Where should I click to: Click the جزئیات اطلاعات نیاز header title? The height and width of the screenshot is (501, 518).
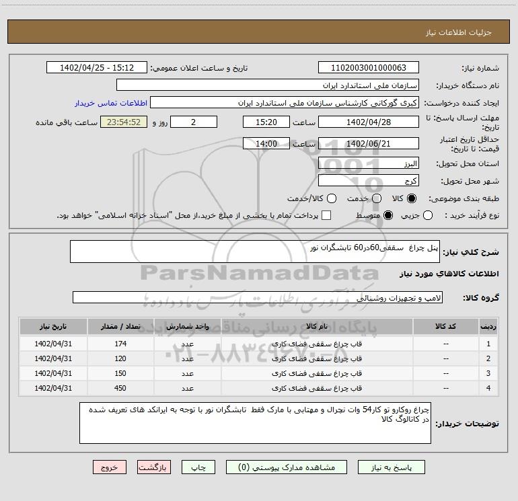[x=459, y=32]
